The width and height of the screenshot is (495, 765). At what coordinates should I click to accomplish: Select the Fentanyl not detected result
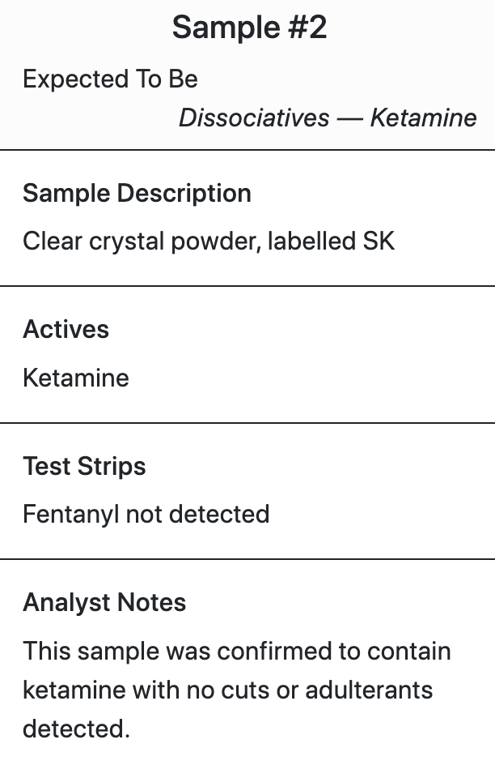click(146, 515)
